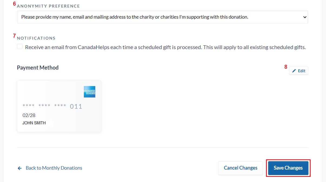Click the American Express logo on the saved card

point(89,92)
